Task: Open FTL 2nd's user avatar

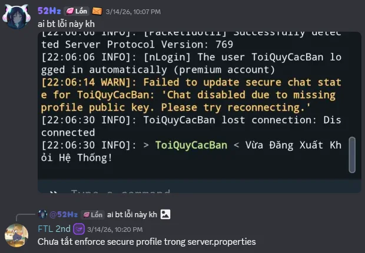Action: tap(16, 235)
